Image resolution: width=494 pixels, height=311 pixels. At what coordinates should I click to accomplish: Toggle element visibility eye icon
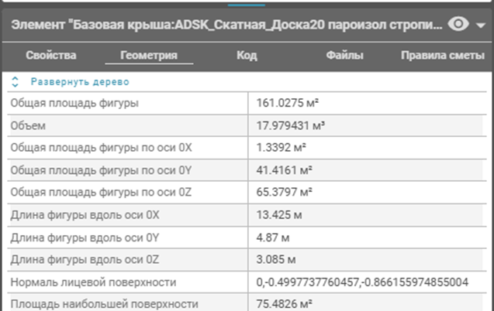click(458, 24)
